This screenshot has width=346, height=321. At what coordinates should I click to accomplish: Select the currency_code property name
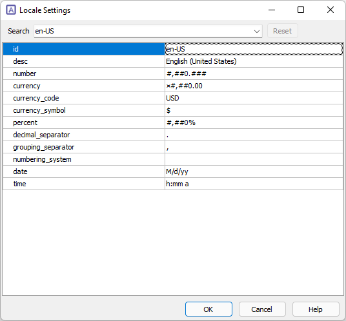36,98
